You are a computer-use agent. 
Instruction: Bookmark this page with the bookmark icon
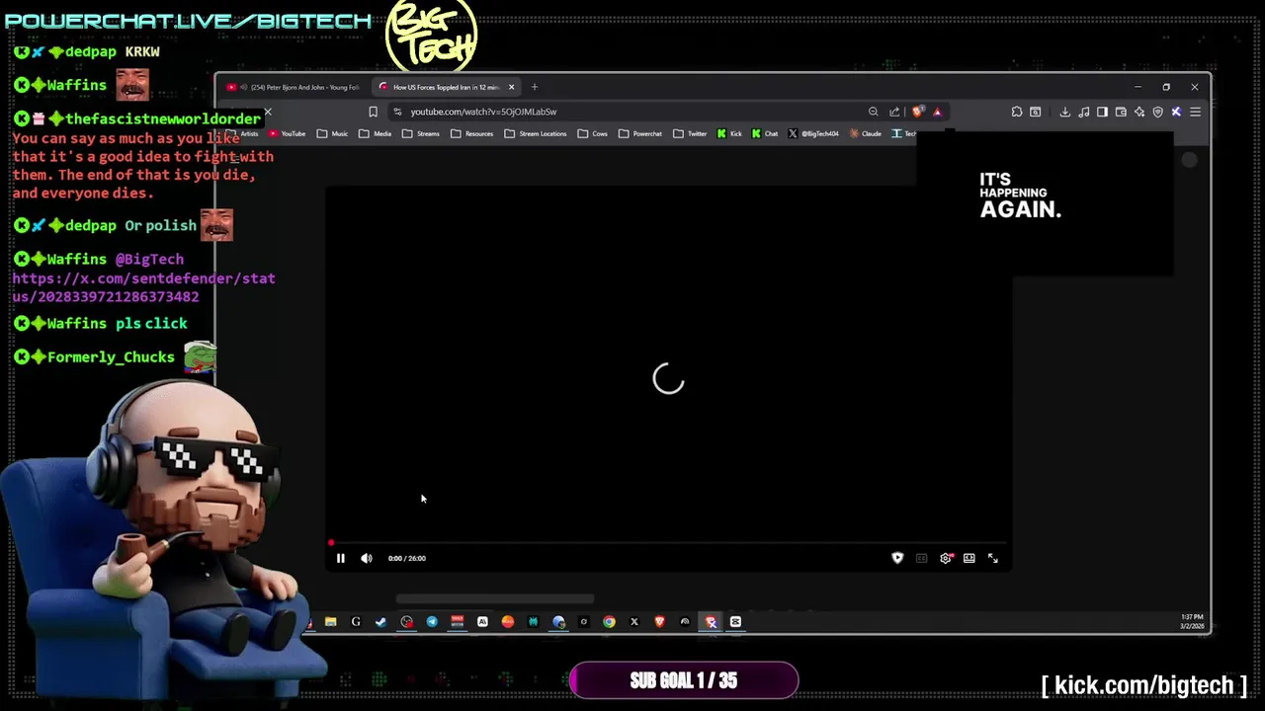373,112
